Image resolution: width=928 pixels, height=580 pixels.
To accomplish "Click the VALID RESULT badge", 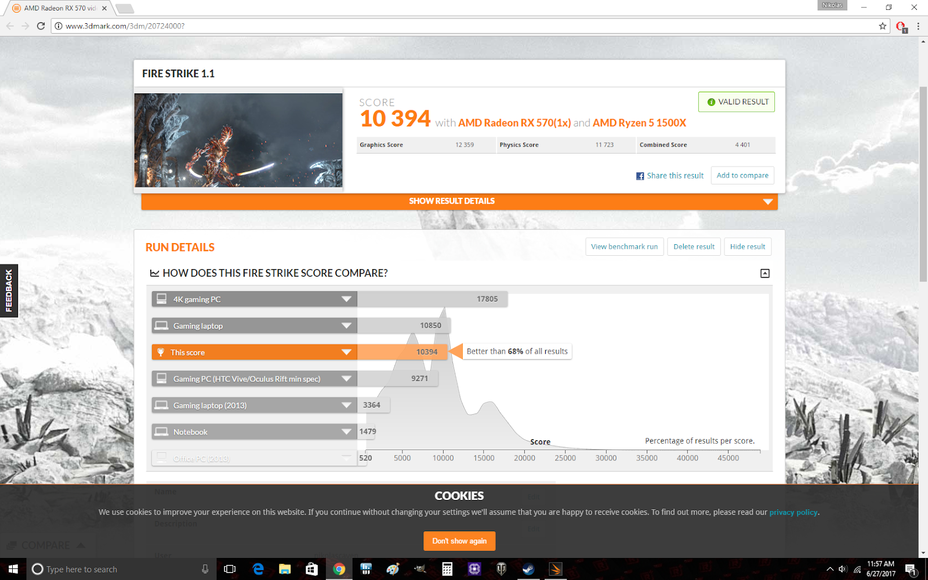I will tap(737, 102).
